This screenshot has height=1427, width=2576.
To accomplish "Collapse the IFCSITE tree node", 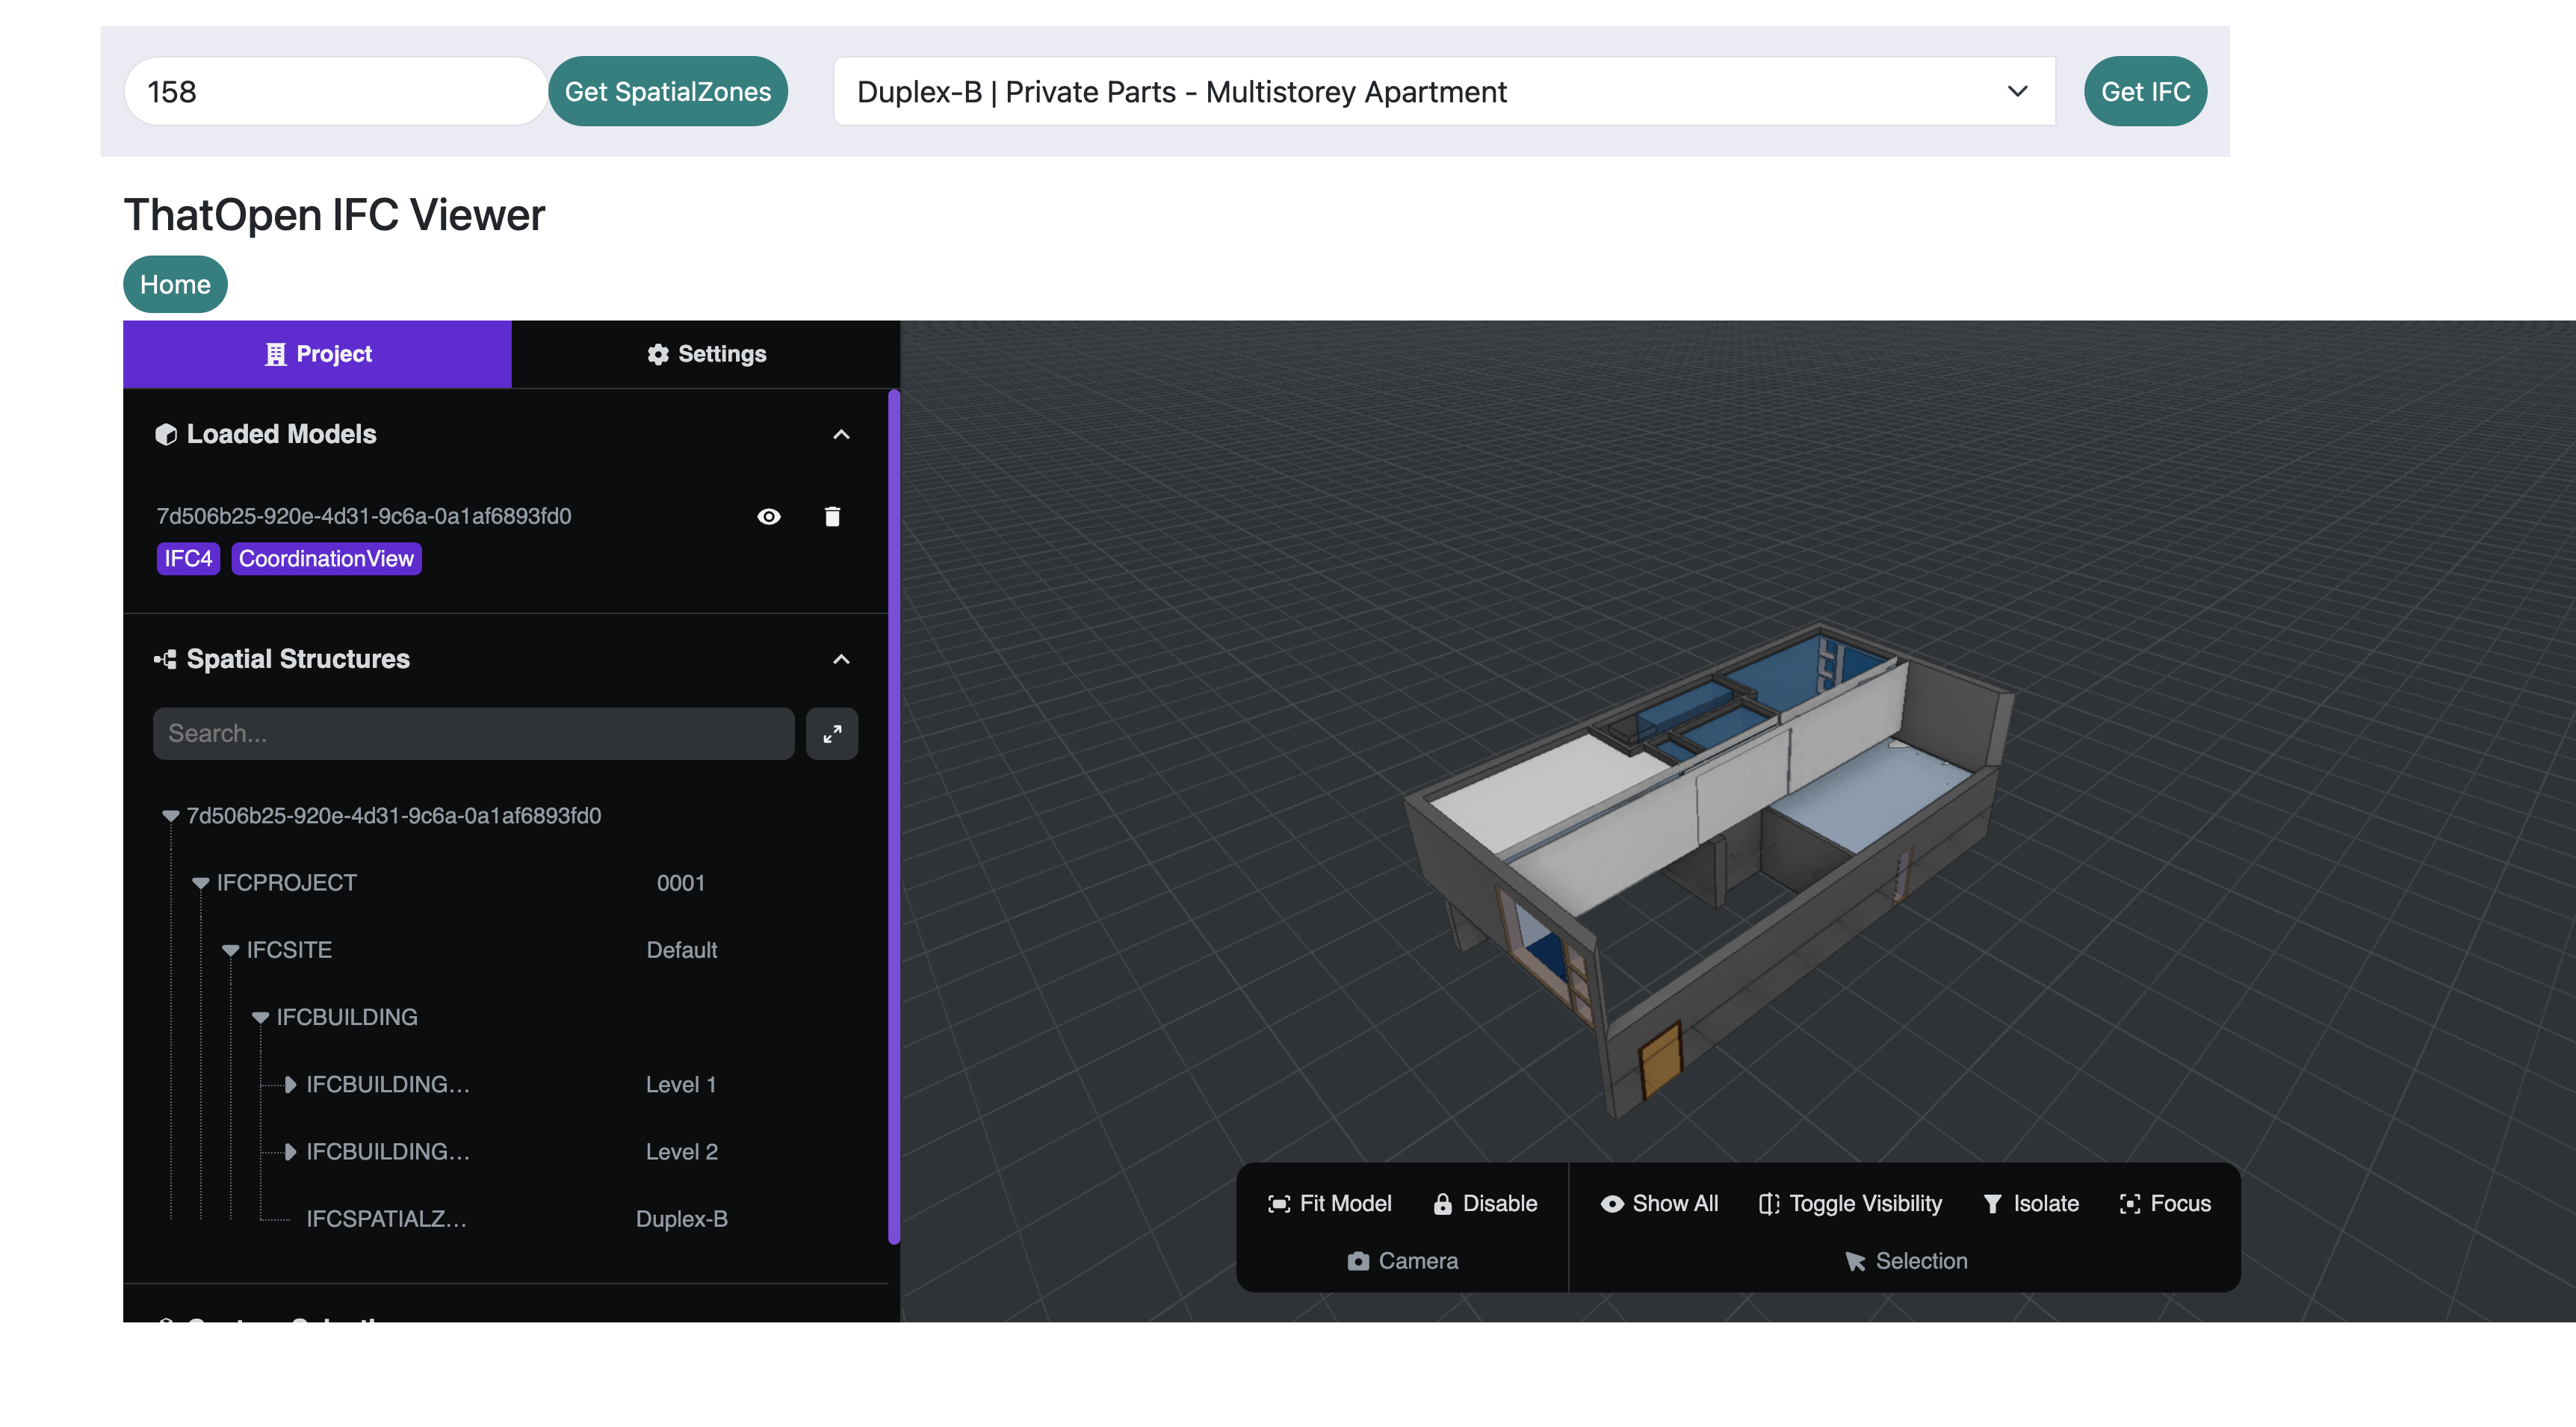I will (x=231, y=950).
